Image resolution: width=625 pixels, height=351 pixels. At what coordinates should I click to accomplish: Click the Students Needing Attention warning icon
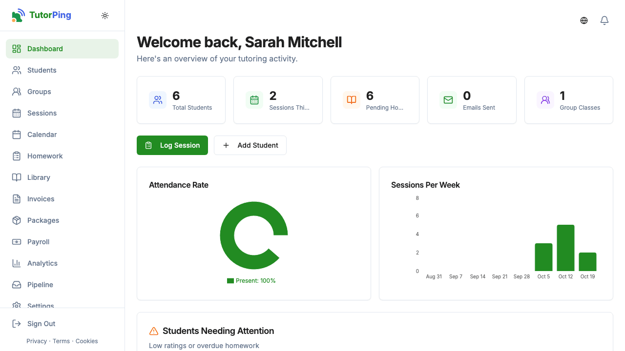pyautogui.click(x=154, y=331)
